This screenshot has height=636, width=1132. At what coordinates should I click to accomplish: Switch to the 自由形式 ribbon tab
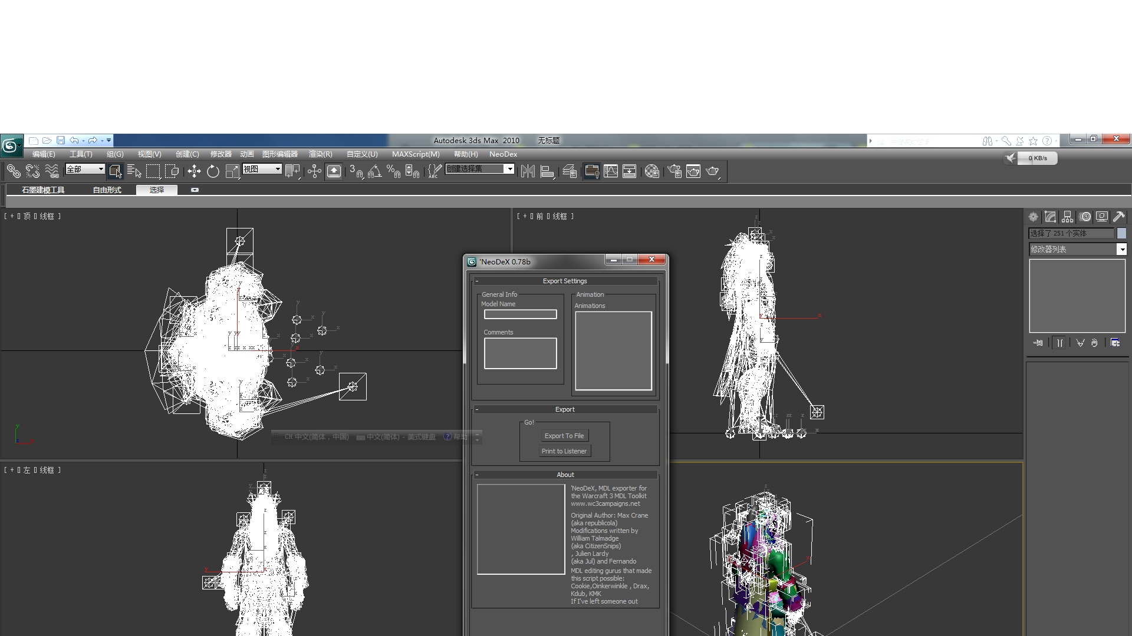point(107,190)
